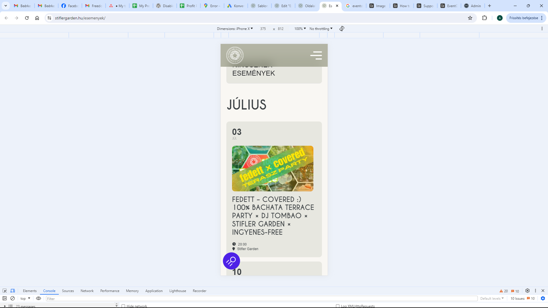Switch to the Profit browser tab
548x308 pixels.
189,6
